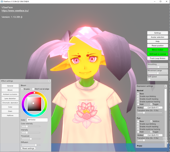Click the Neutral hotkey Ctrl+Shift+F1 field
170x152 pixels.
point(153,107)
